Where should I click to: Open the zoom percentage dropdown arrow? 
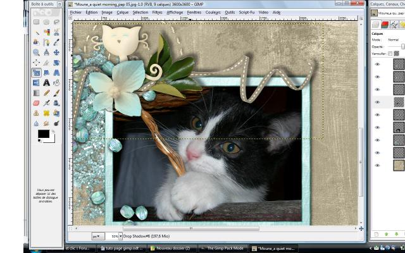[120, 236]
